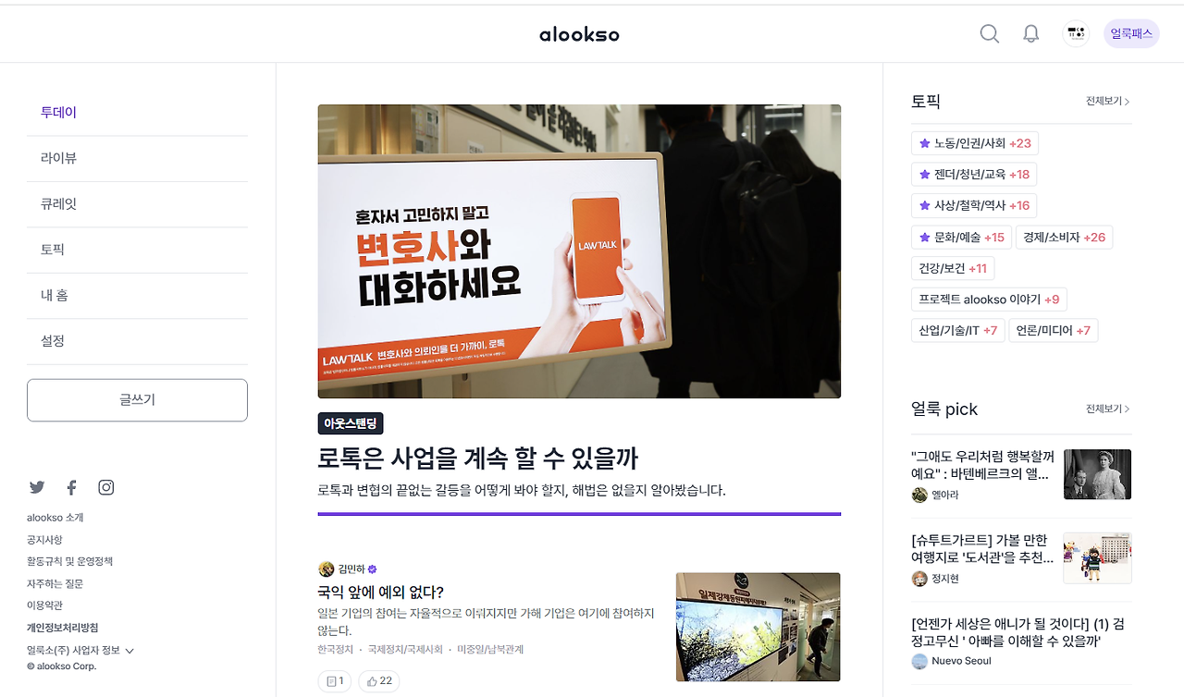
Task: Visit alookso Twitter page icon
Action: (x=37, y=487)
